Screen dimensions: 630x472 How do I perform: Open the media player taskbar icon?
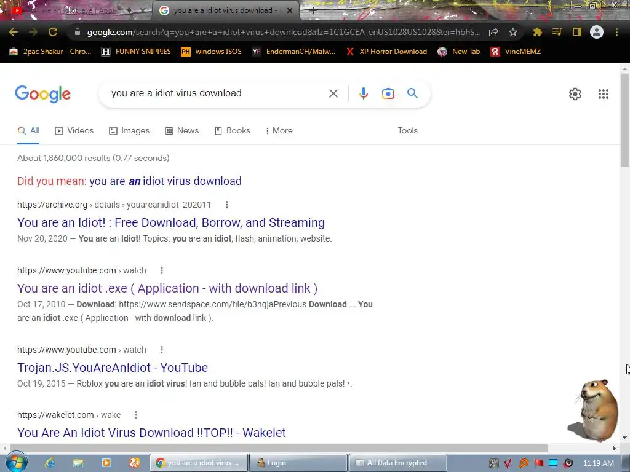point(106,463)
